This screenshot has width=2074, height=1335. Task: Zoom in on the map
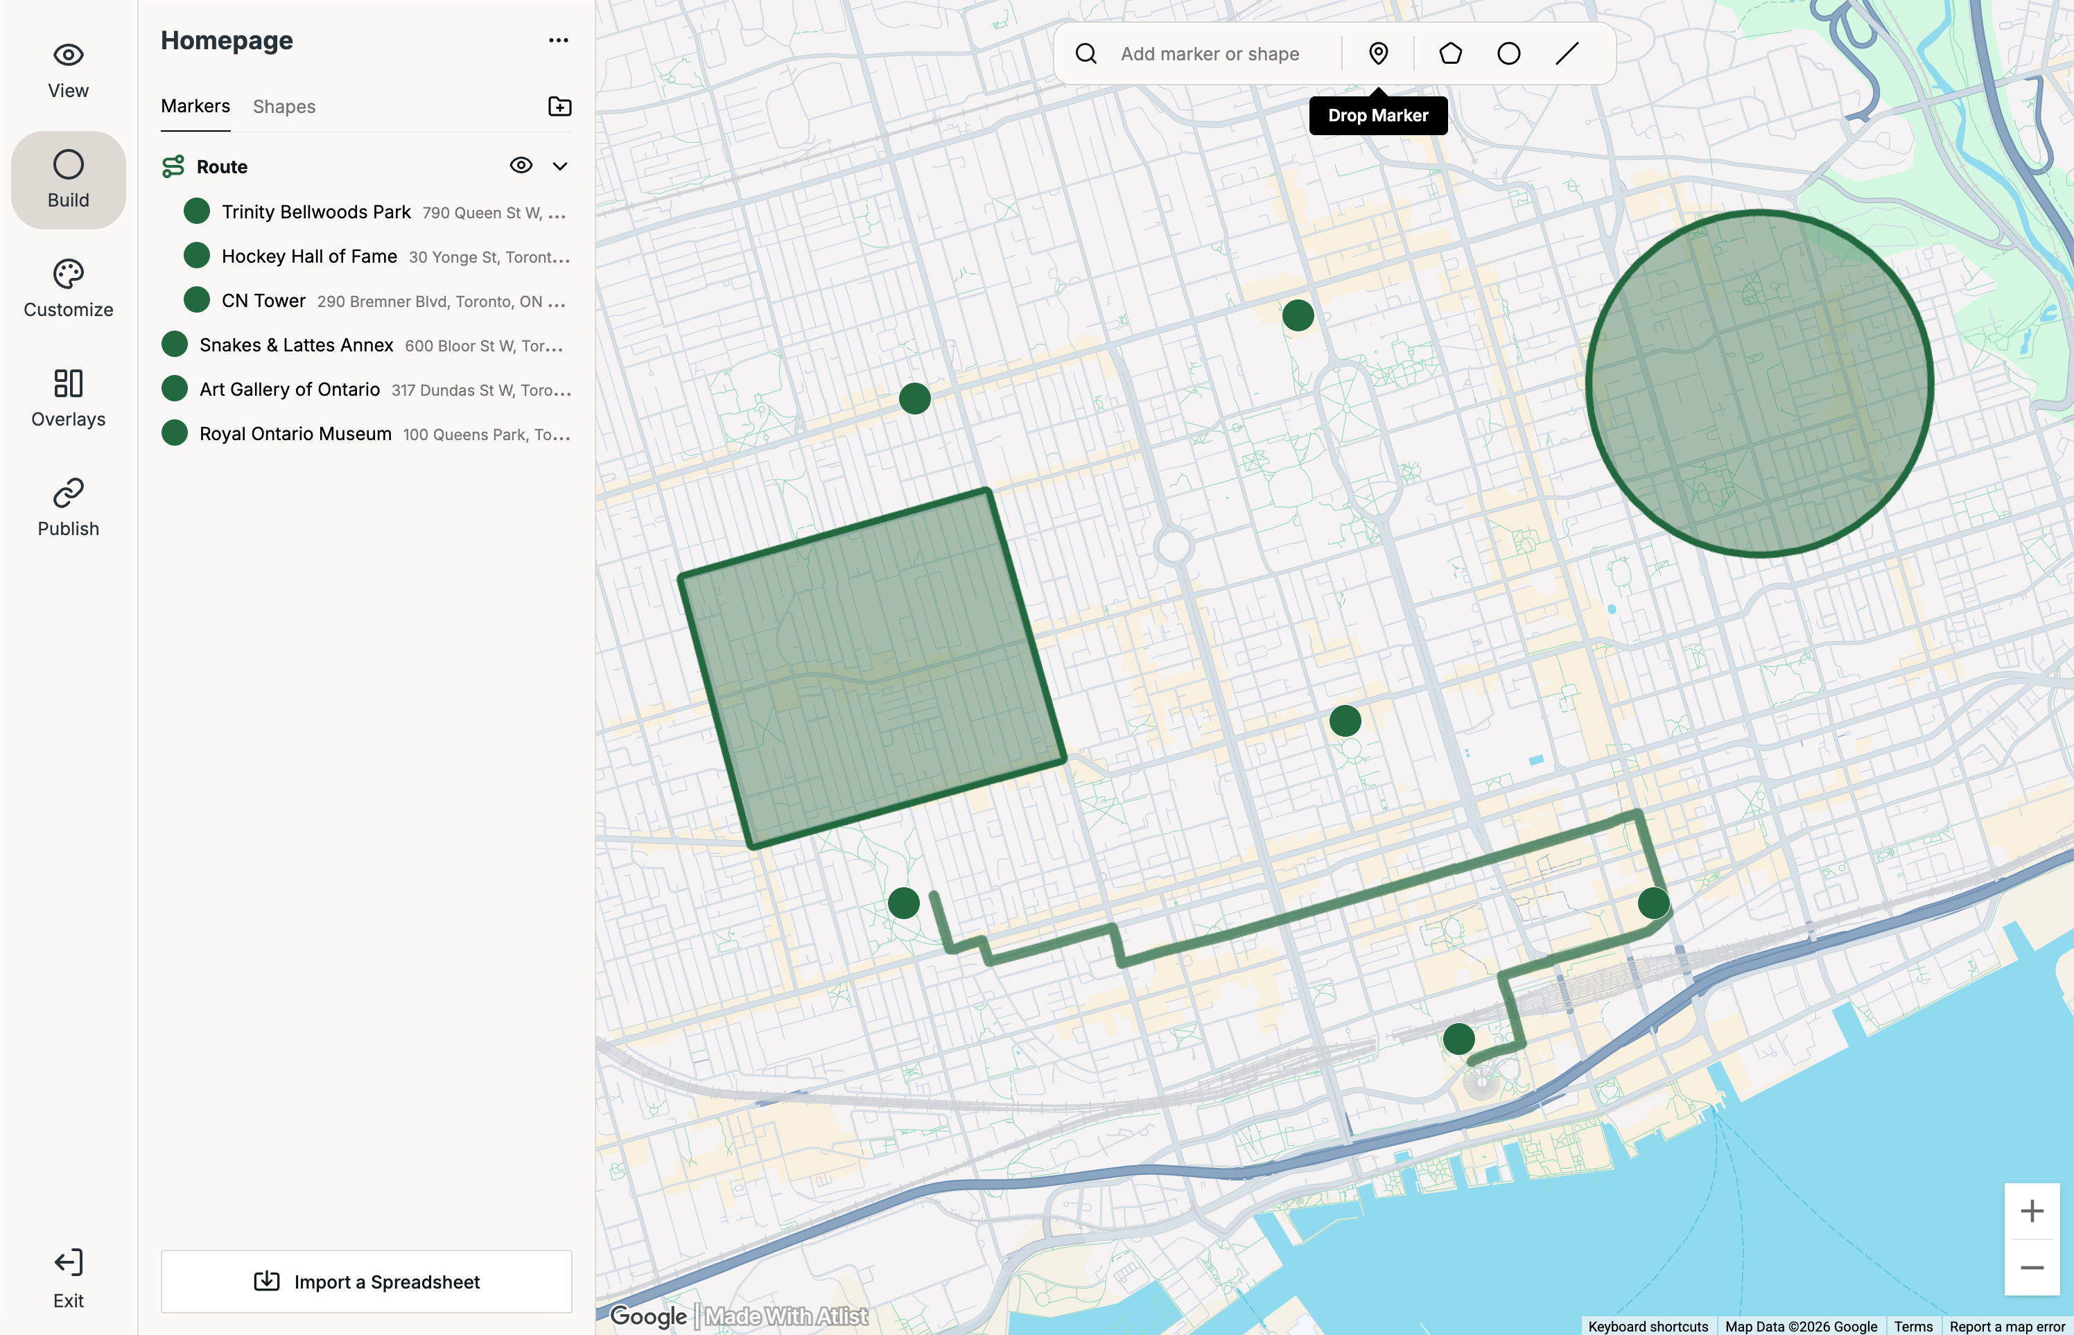point(2032,1211)
